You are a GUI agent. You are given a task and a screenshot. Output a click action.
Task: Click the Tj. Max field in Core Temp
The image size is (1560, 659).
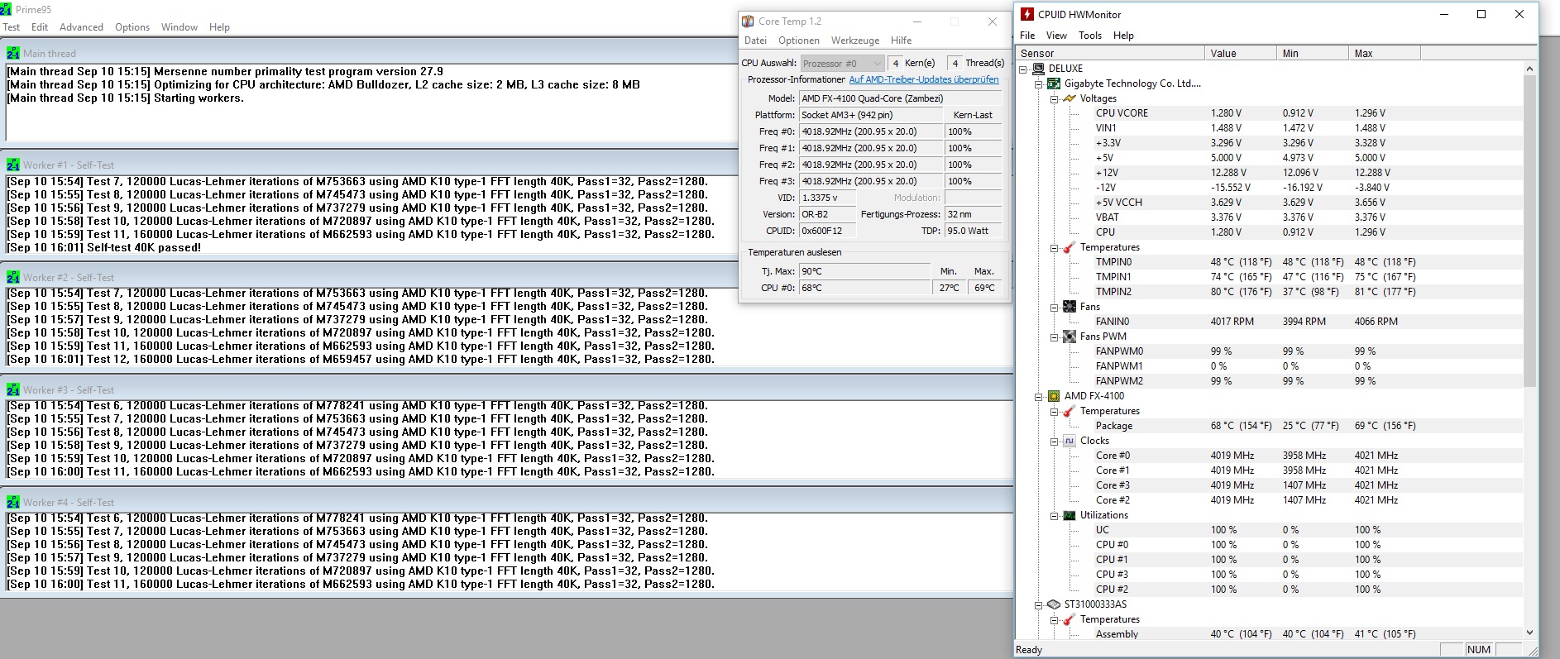point(864,271)
